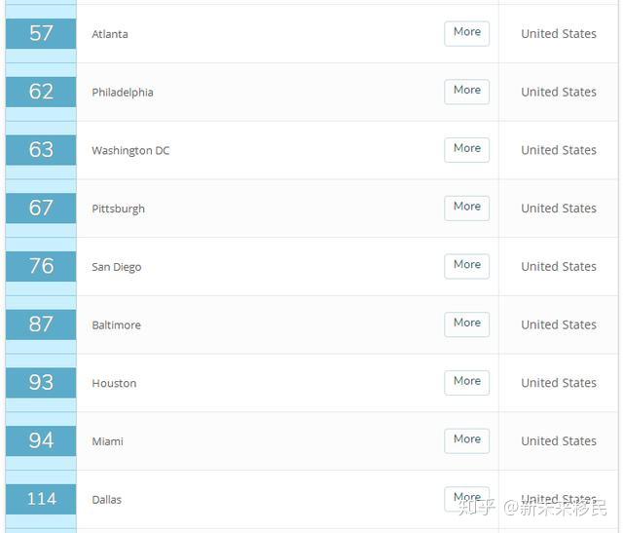Image resolution: width=623 pixels, height=533 pixels.
Task: Click the More button for Atlanta
Action: (467, 33)
